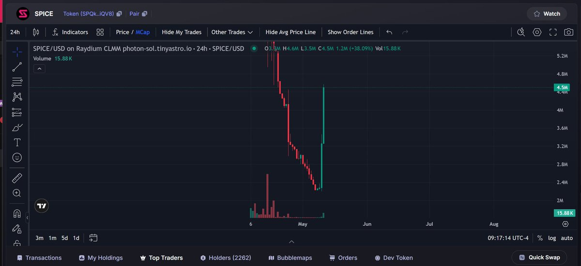The image size is (581, 266).
Task: Open the emoji icons tool
Action: [17, 157]
